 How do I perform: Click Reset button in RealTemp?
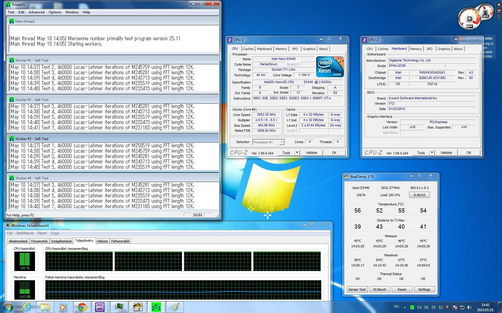[402, 289]
